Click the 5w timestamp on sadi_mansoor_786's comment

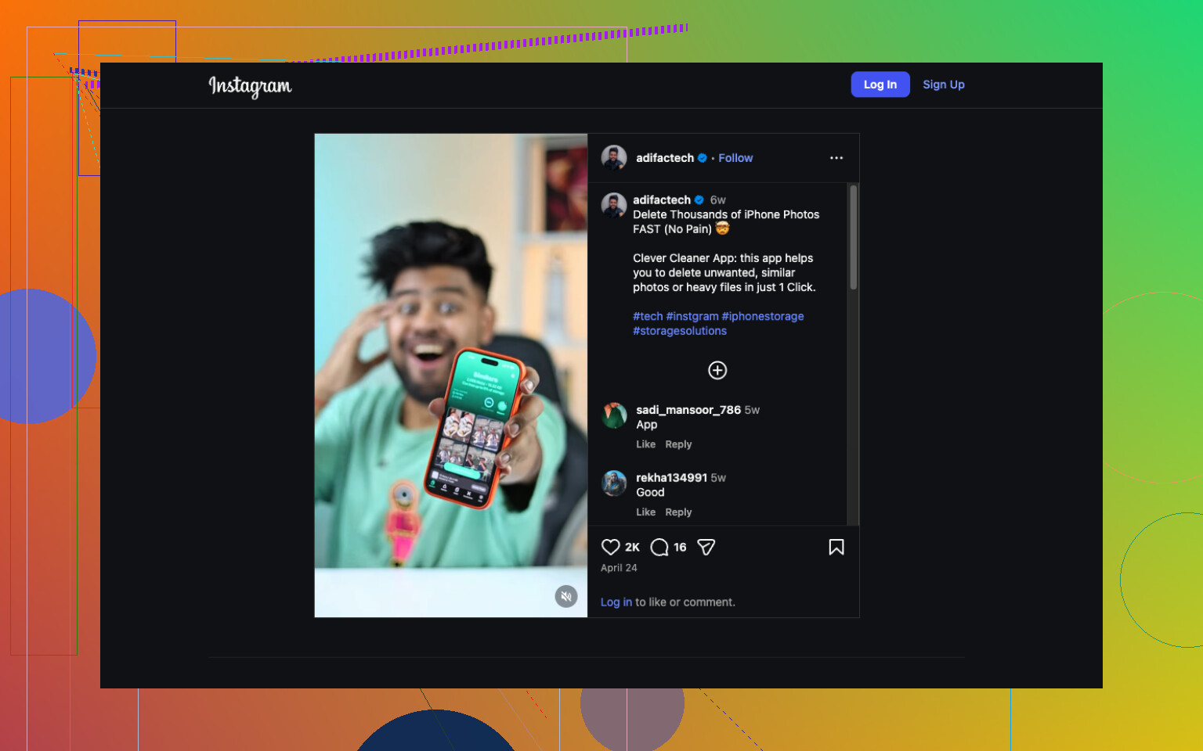point(752,410)
